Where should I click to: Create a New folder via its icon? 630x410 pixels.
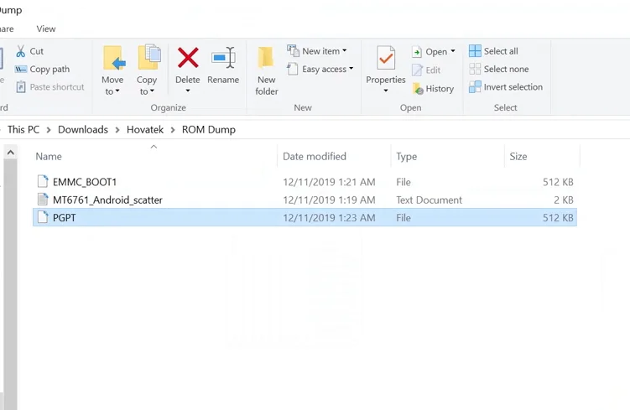[x=266, y=57]
